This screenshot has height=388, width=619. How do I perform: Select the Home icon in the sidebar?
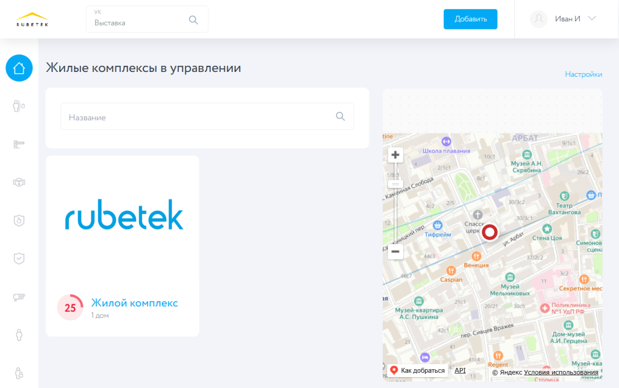coord(19,68)
